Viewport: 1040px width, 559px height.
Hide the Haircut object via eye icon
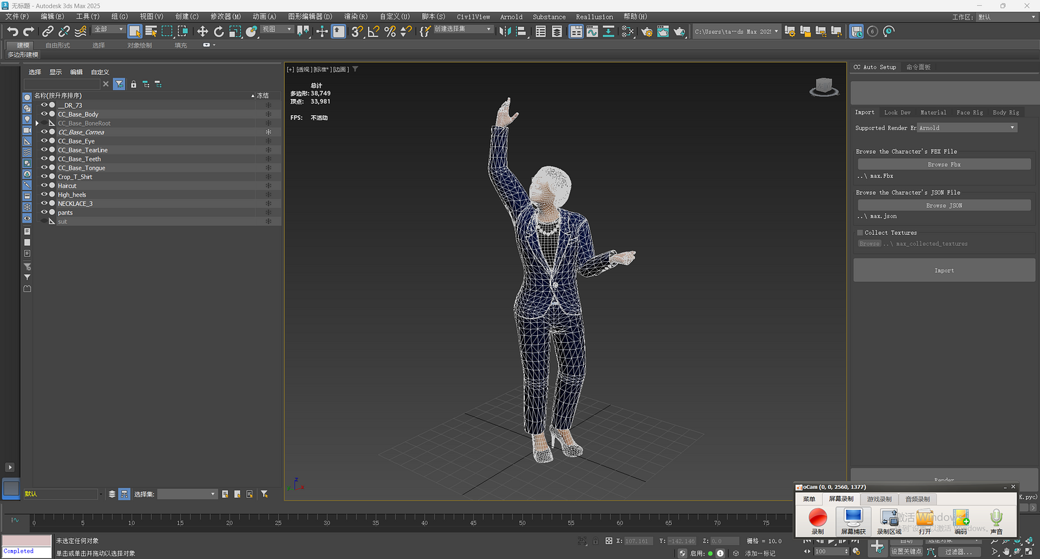pyautogui.click(x=44, y=186)
